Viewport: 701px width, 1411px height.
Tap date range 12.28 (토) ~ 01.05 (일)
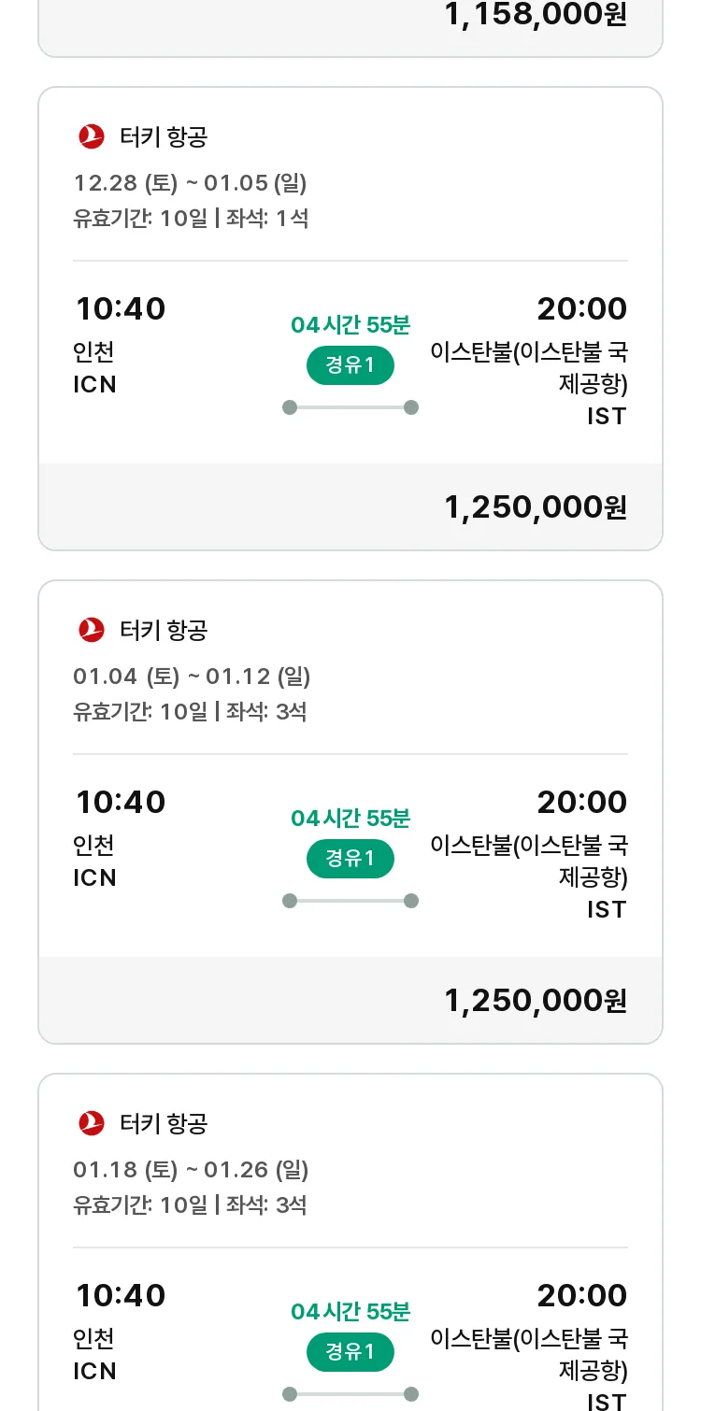coord(191,182)
